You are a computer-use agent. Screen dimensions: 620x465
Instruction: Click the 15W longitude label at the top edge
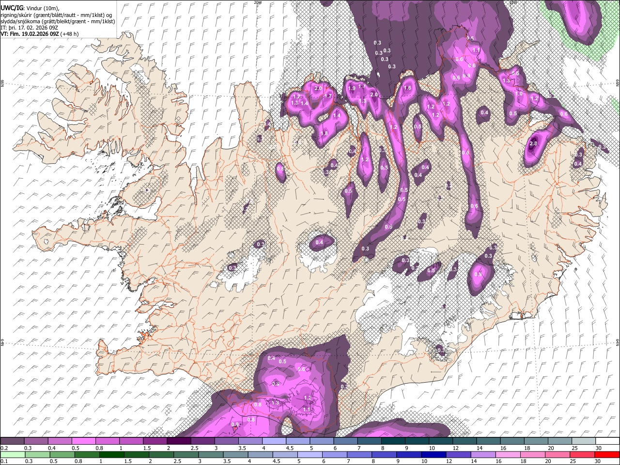pyautogui.click(x=513, y=2)
